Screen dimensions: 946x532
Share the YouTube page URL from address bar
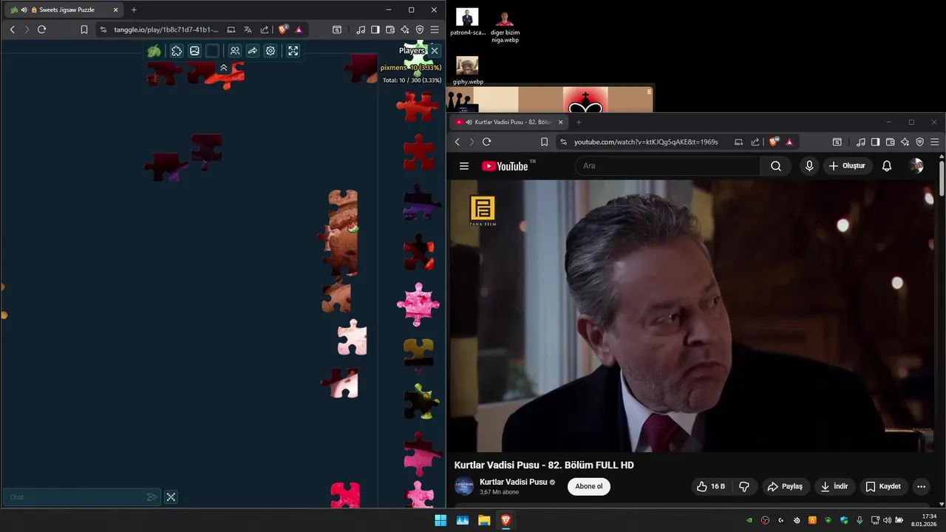(x=755, y=142)
